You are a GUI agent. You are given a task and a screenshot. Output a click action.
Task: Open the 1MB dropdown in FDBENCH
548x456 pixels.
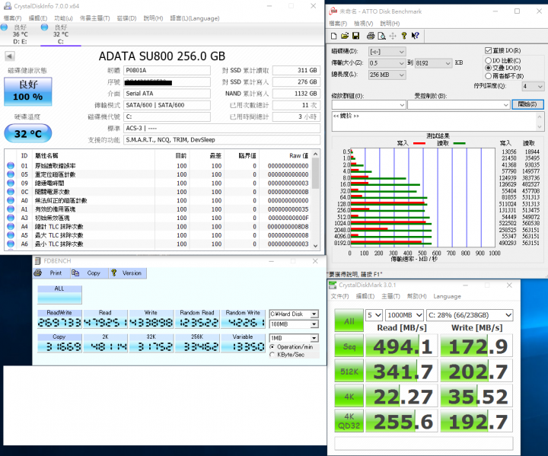click(x=294, y=338)
